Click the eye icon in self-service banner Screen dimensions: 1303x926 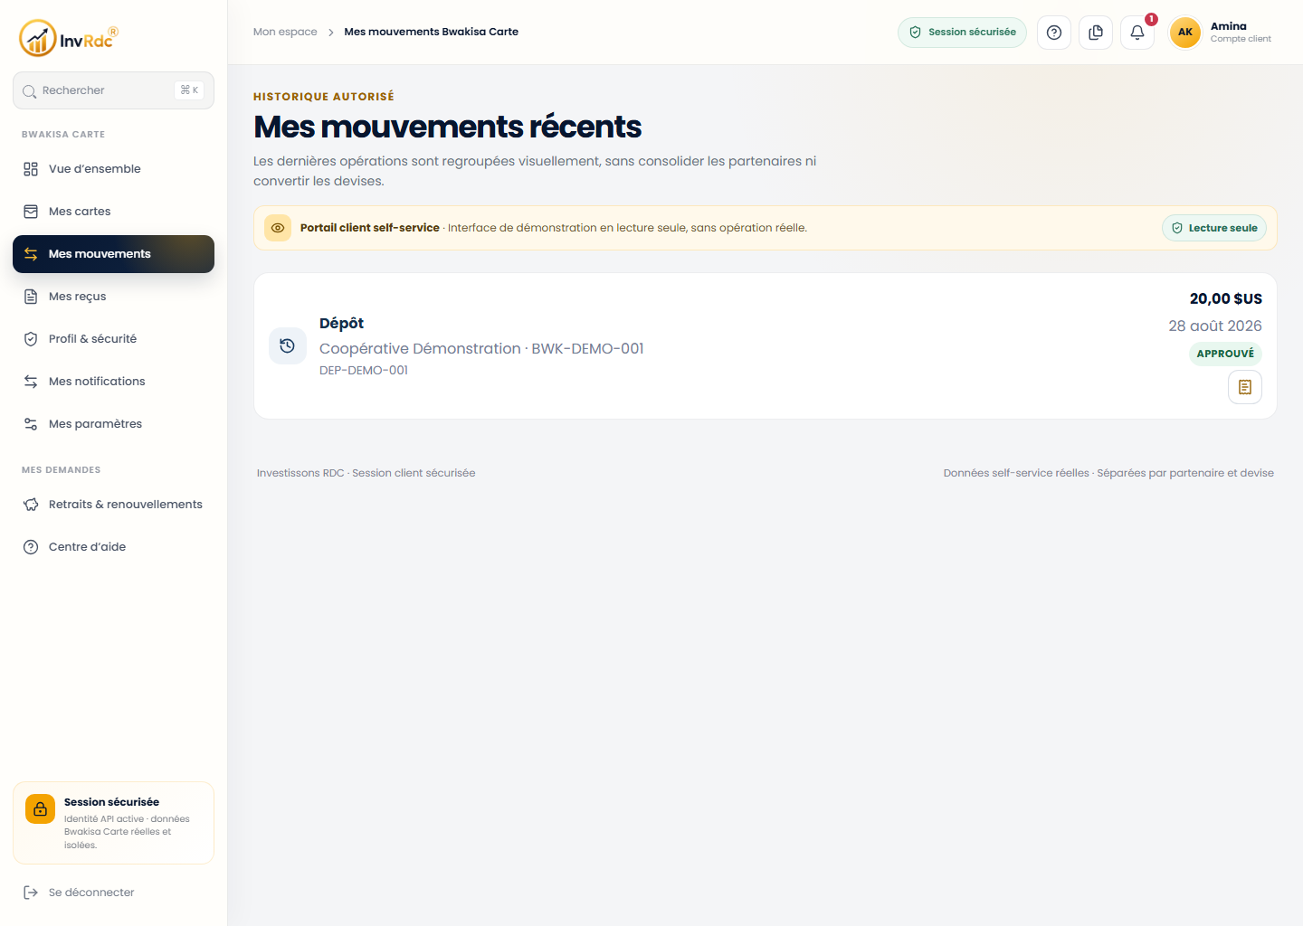278,228
